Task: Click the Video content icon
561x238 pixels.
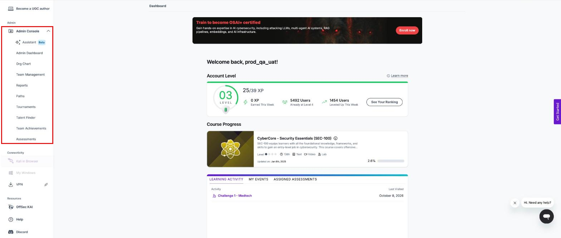Action: pos(306,154)
